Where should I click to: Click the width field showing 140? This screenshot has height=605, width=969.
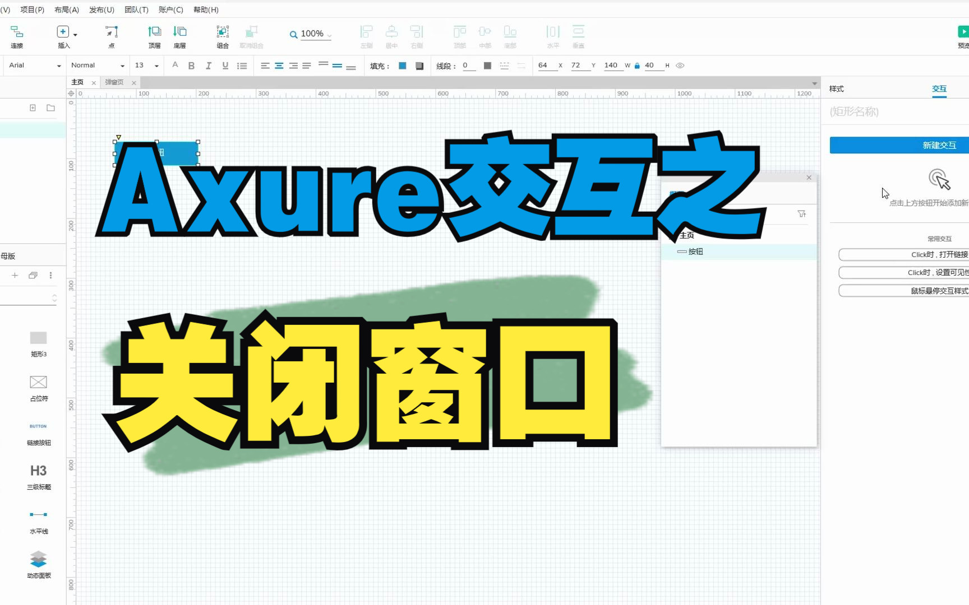pyautogui.click(x=612, y=66)
